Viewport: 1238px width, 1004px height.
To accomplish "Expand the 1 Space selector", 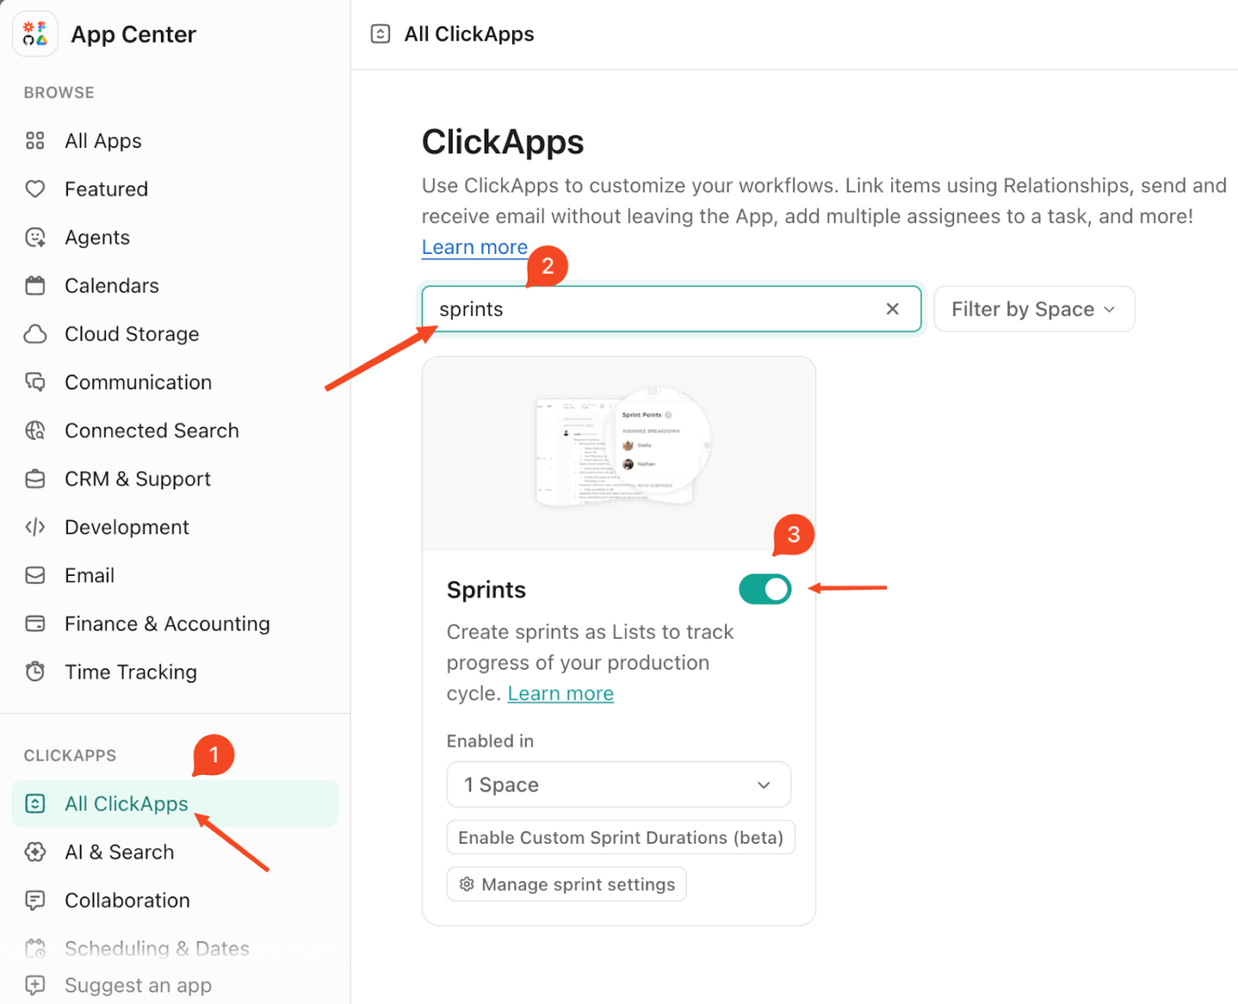I will [618, 785].
